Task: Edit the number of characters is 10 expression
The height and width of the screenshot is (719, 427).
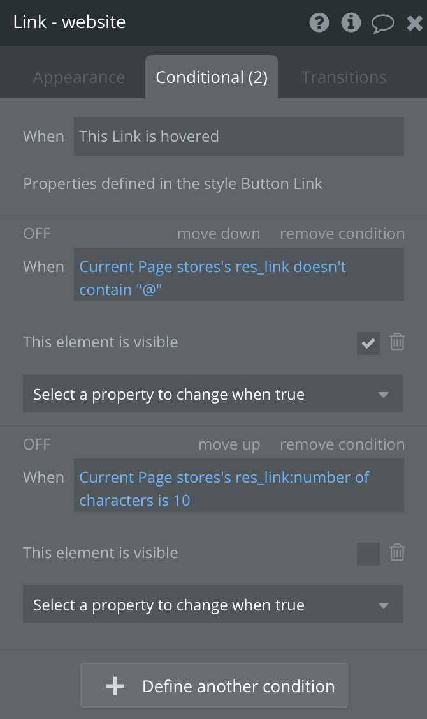Action: (238, 488)
